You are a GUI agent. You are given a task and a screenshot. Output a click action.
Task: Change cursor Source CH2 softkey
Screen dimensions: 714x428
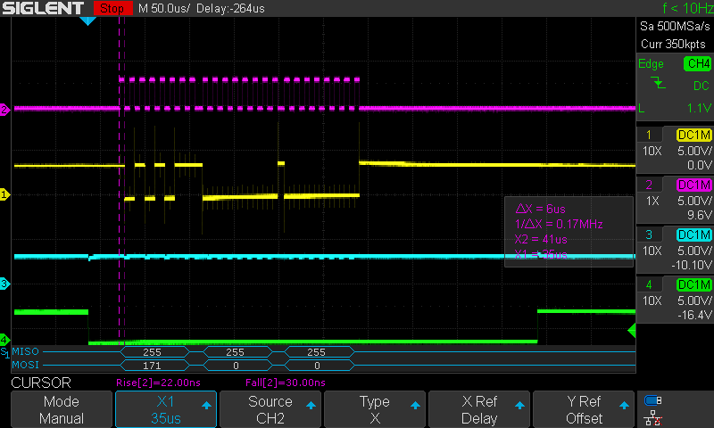click(270, 409)
